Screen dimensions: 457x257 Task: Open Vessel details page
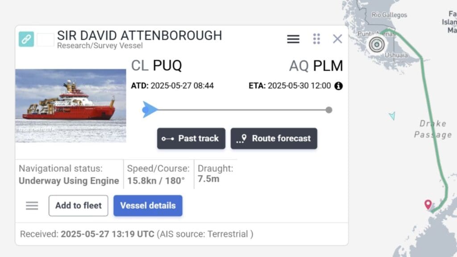click(148, 206)
